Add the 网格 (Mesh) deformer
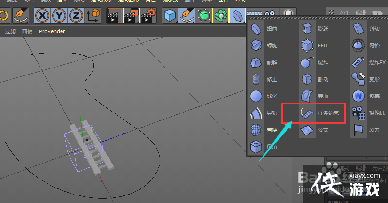 point(366,45)
